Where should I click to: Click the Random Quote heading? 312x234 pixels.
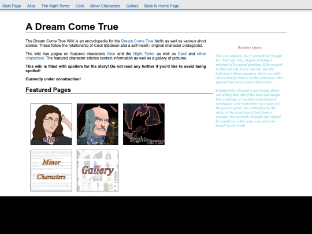(250, 47)
